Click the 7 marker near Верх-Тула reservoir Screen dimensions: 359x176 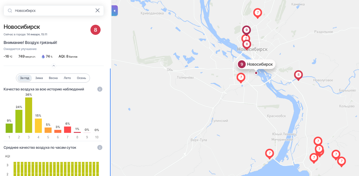click(270, 154)
